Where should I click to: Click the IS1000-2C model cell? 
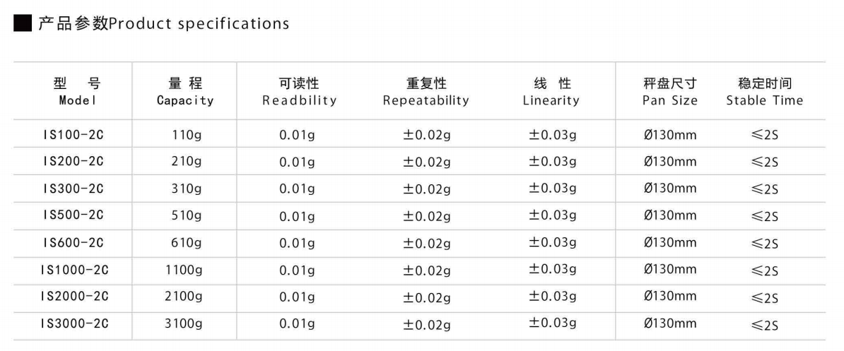click(75, 270)
